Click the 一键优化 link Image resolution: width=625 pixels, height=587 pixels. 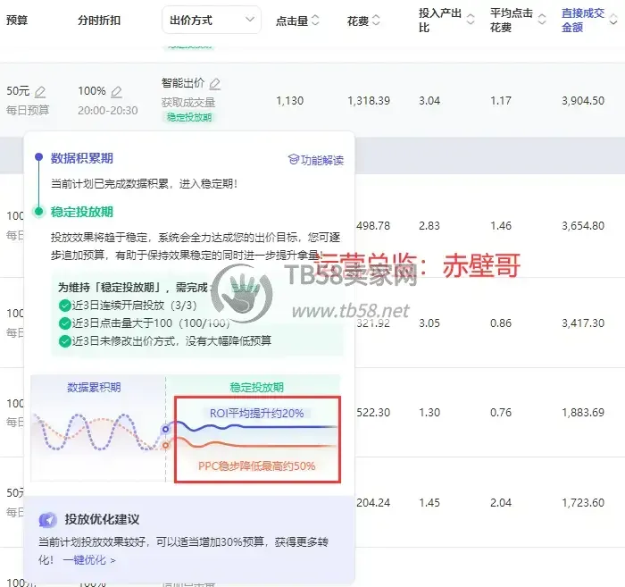click(89, 560)
